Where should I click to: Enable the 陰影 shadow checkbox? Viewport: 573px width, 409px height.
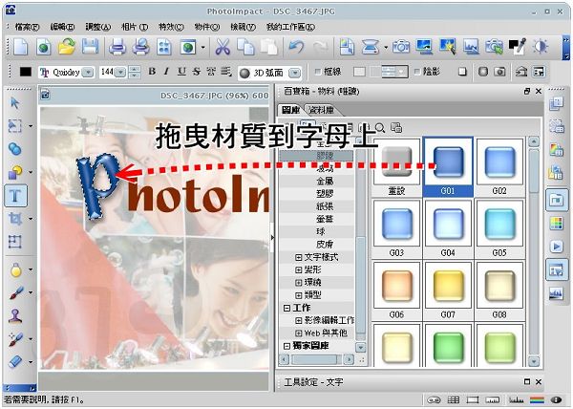(x=417, y=72)
